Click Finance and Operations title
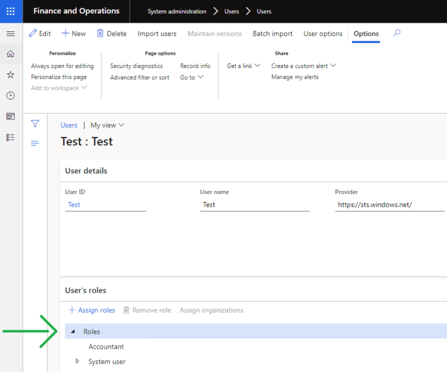The width and height of the screenshot is (447, 372). coord(76,11)
